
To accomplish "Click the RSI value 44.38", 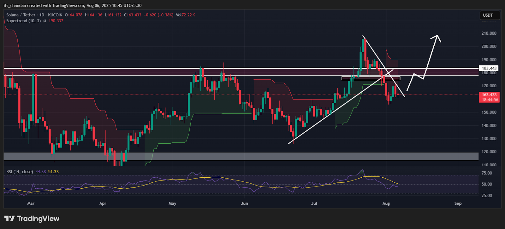I will pos(41,172).
